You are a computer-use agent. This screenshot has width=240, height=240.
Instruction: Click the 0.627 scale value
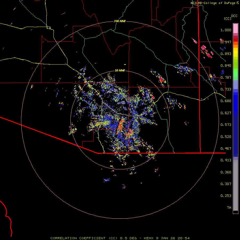(x=226, y=113)
